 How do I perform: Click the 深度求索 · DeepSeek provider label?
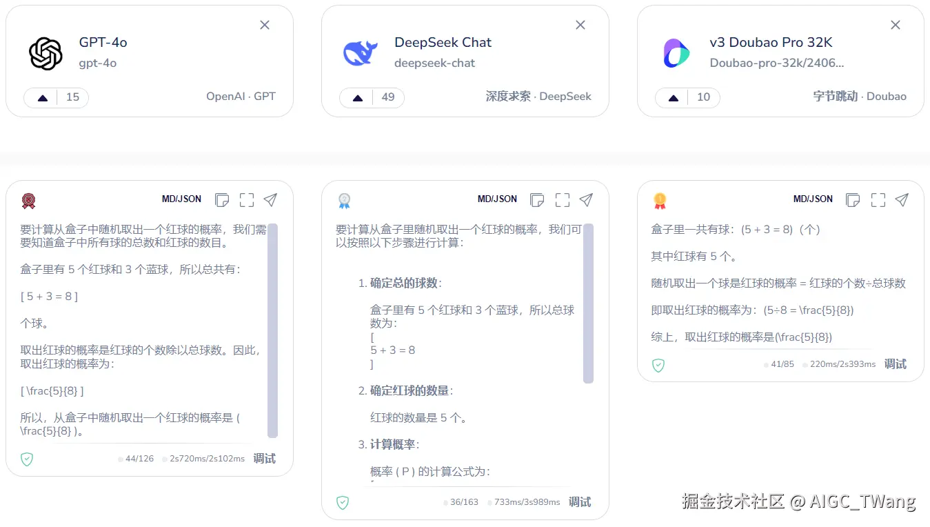538,97
